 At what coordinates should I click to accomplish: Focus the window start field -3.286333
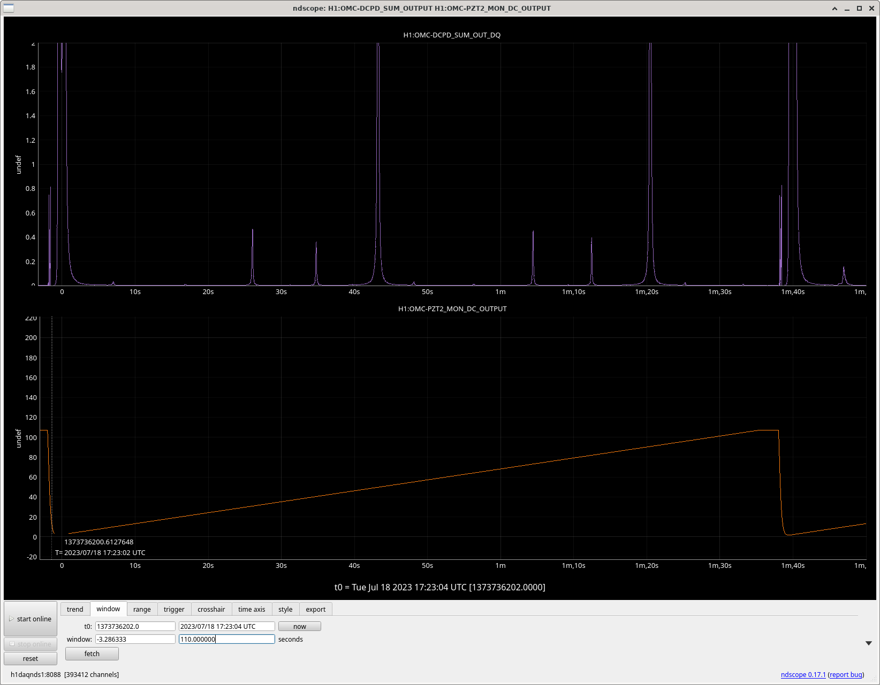[x=135, y=639]
